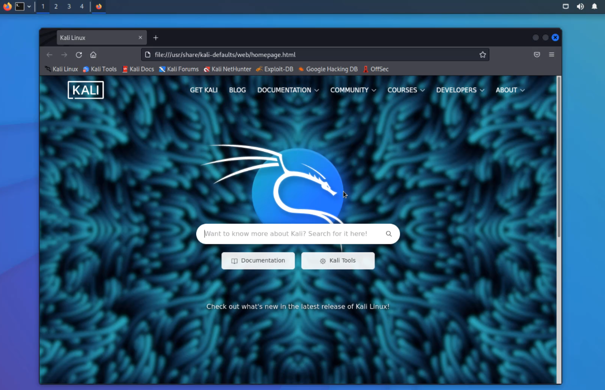Click the volume speaker tray icon

point(580,6)
